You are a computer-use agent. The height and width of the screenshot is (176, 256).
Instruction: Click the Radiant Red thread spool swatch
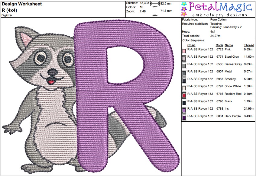(184, 95)
